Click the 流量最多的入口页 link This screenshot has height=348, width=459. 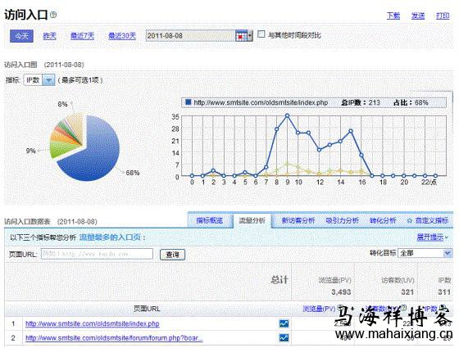110,237
